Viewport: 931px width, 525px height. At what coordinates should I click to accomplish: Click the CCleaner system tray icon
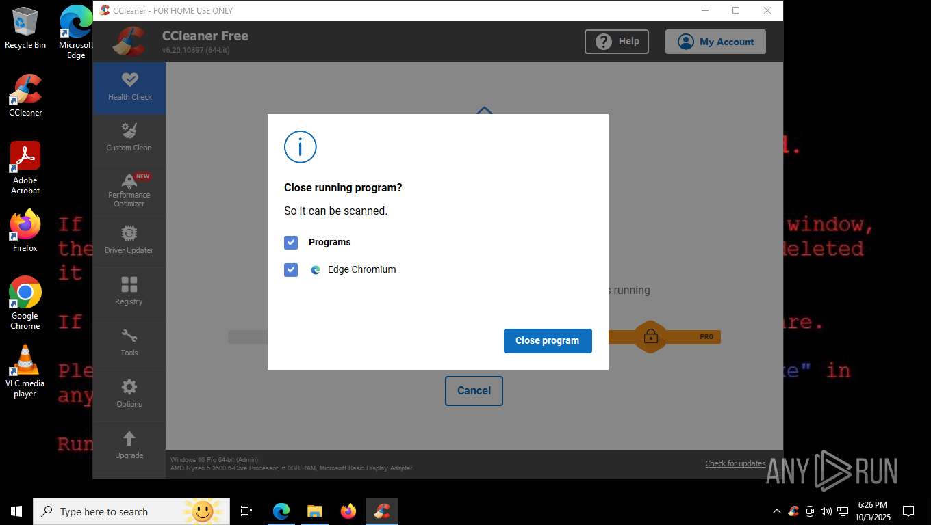[x=793, y=511]
